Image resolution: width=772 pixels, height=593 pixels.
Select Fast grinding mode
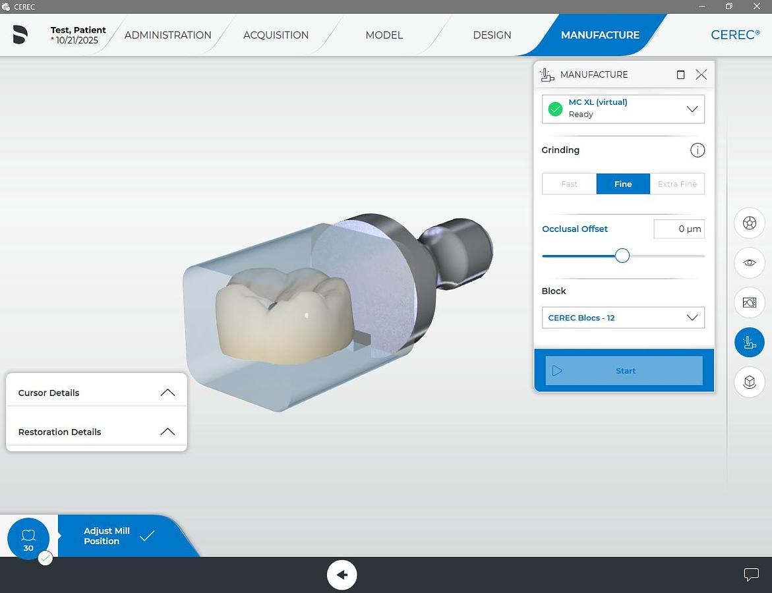(569, 184)
